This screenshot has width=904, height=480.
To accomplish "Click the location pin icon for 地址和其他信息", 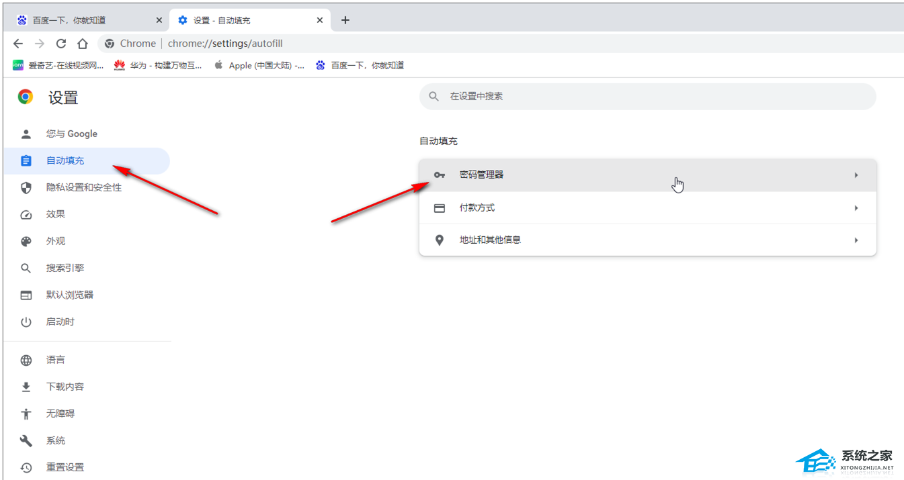I will (440, 240).
